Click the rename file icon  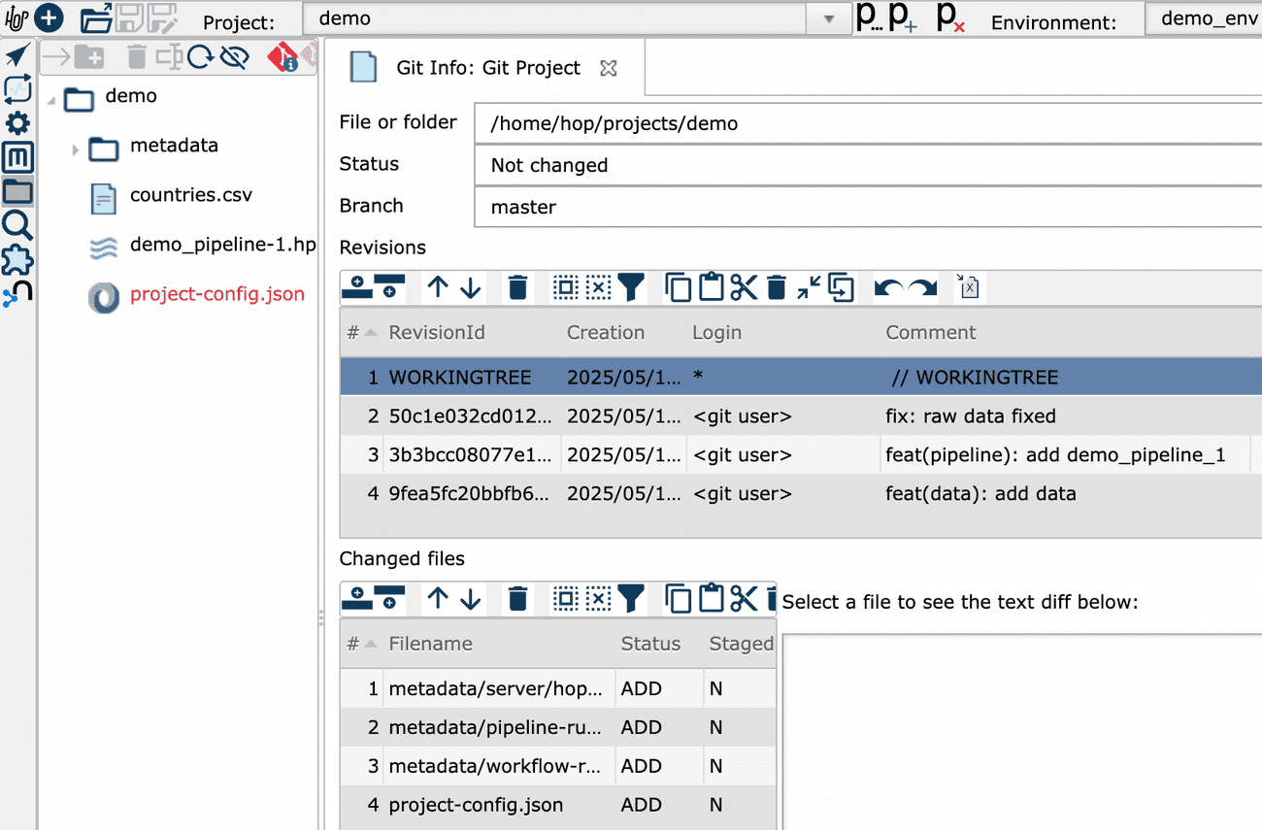tap(169, 57)
